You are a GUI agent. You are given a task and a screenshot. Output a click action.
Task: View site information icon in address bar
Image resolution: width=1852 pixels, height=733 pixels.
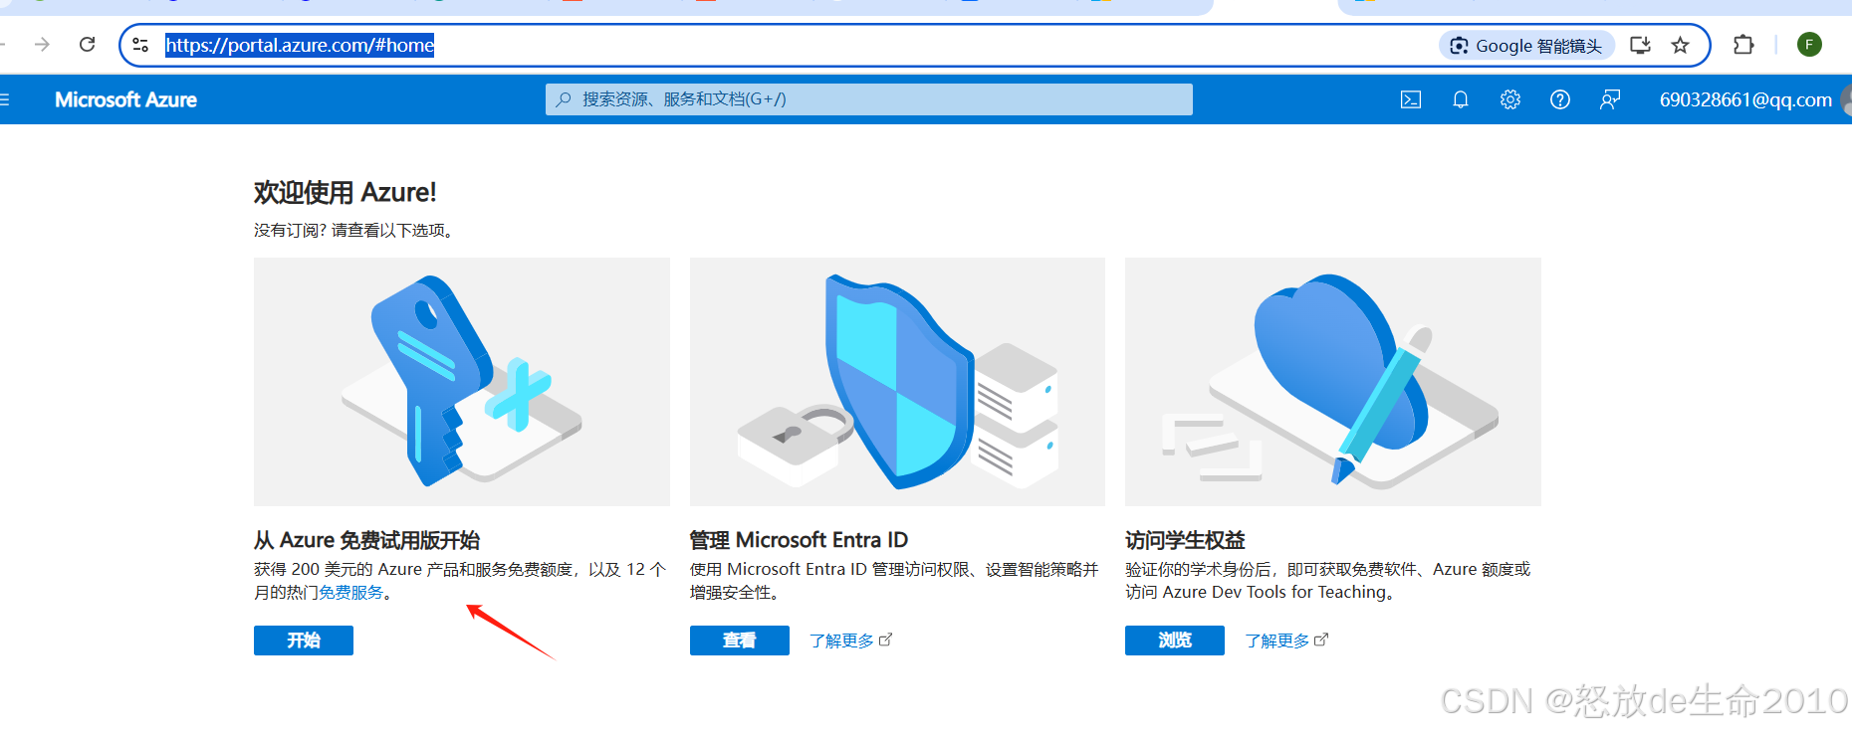(141, 45)
